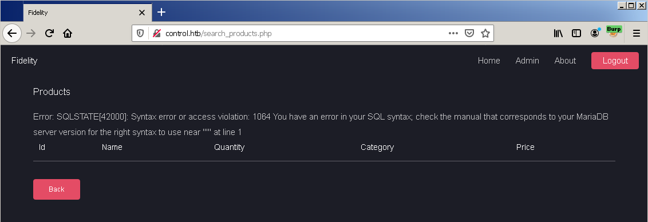
Task: Toggle the browser sidebar view
Action: 576,34
